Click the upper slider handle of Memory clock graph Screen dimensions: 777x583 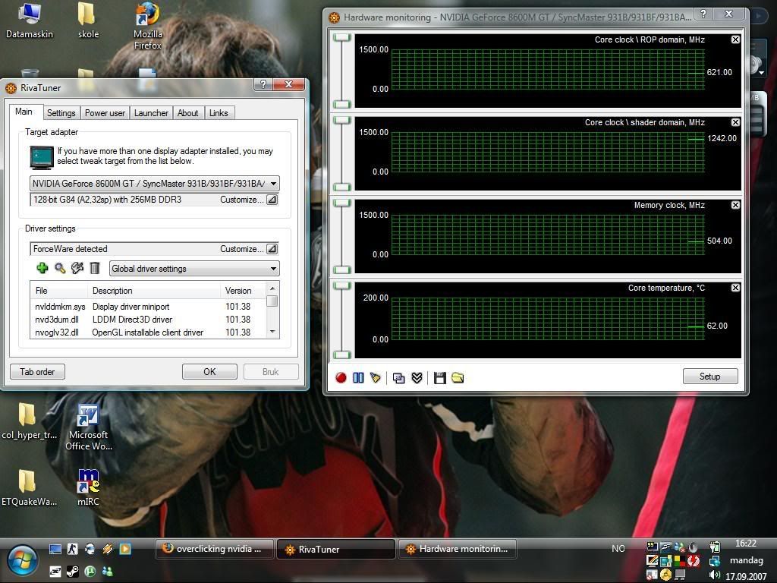tap(342, 203)
